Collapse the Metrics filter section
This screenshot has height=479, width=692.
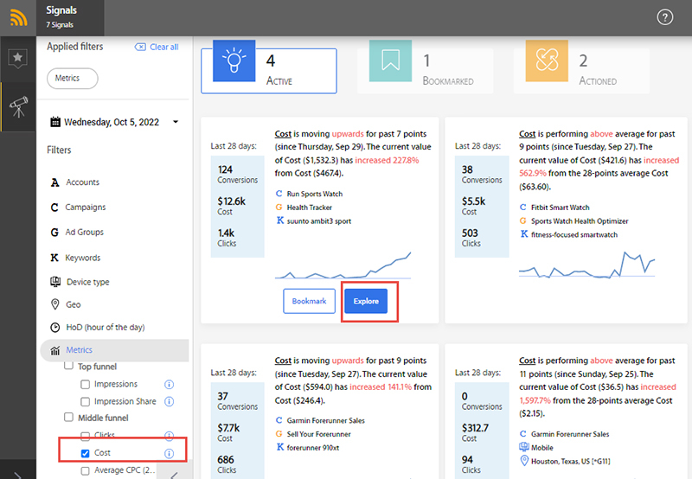[x=80, y=350]
